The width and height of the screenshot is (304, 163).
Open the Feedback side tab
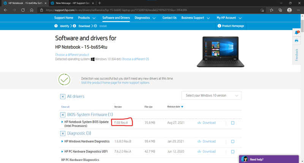click(x=297, y=55)
